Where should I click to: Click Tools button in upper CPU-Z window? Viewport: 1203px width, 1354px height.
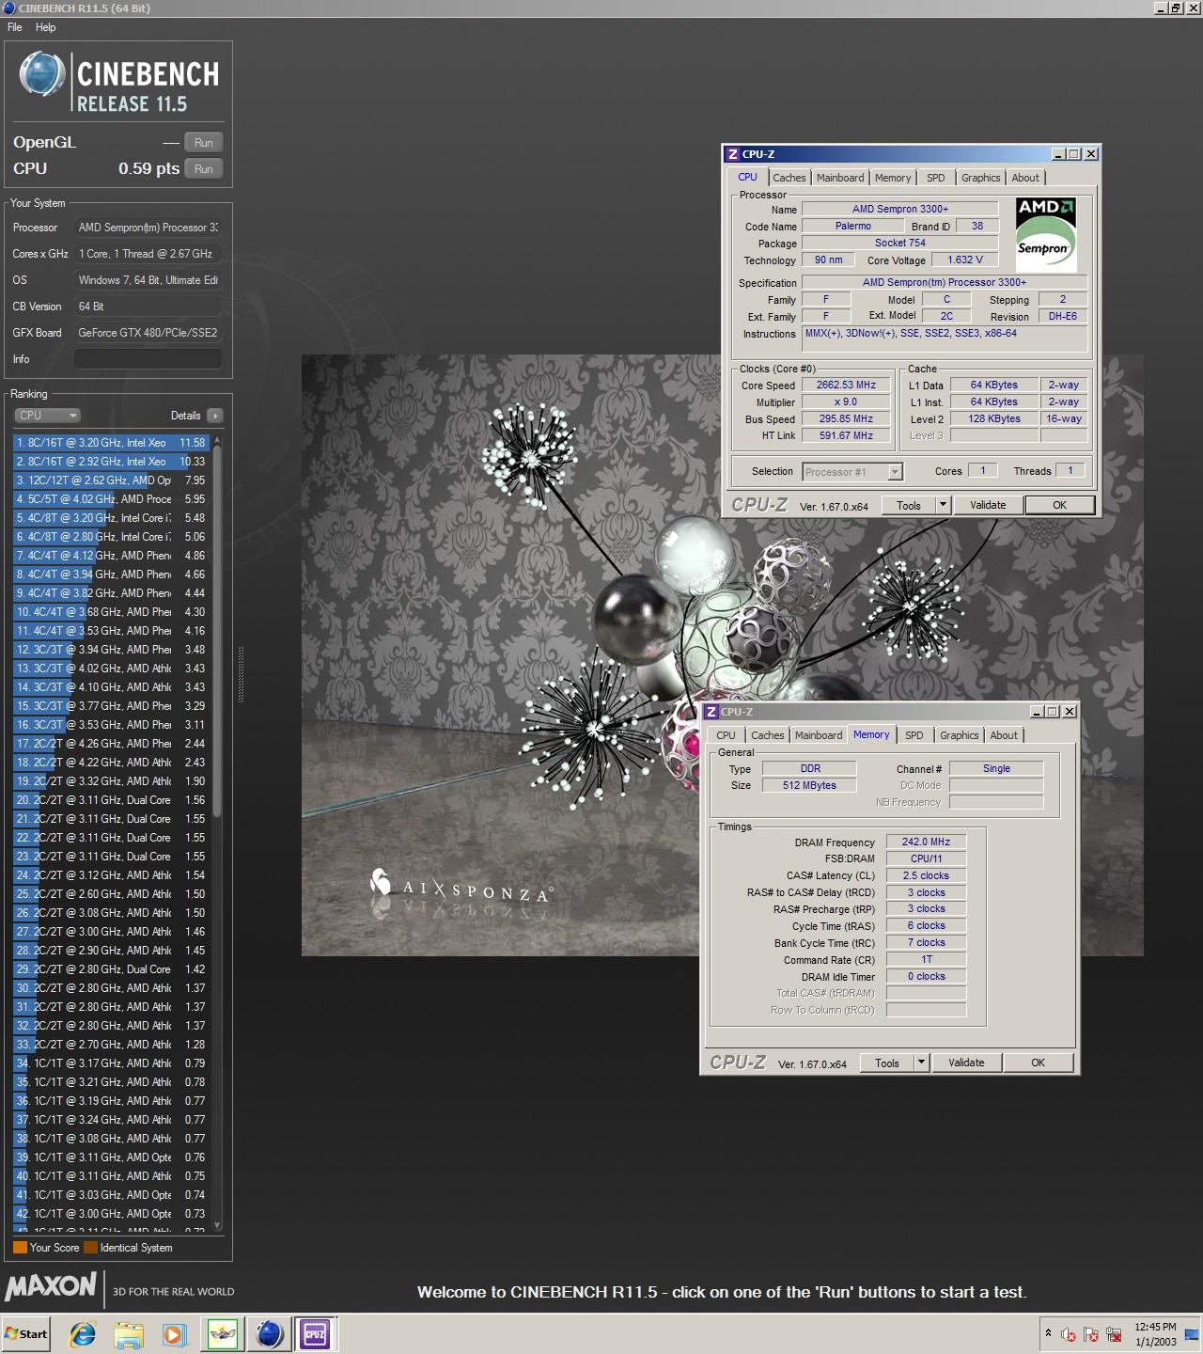pyautogui.click(x=909, y=506)
